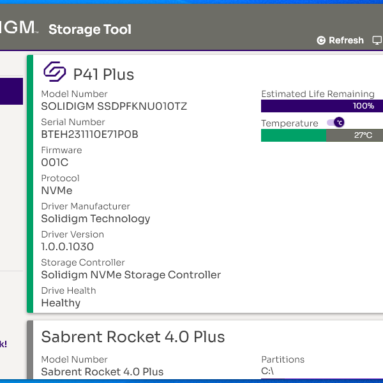Click serial number BTEH231110E71P0B
Screen dimensions: 383x383
(x=89, y=134)
